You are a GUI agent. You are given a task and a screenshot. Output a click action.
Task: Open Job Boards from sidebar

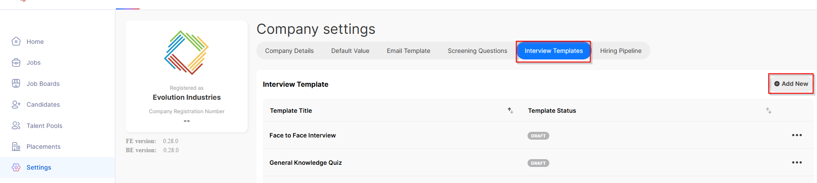(x=43, y=84)
